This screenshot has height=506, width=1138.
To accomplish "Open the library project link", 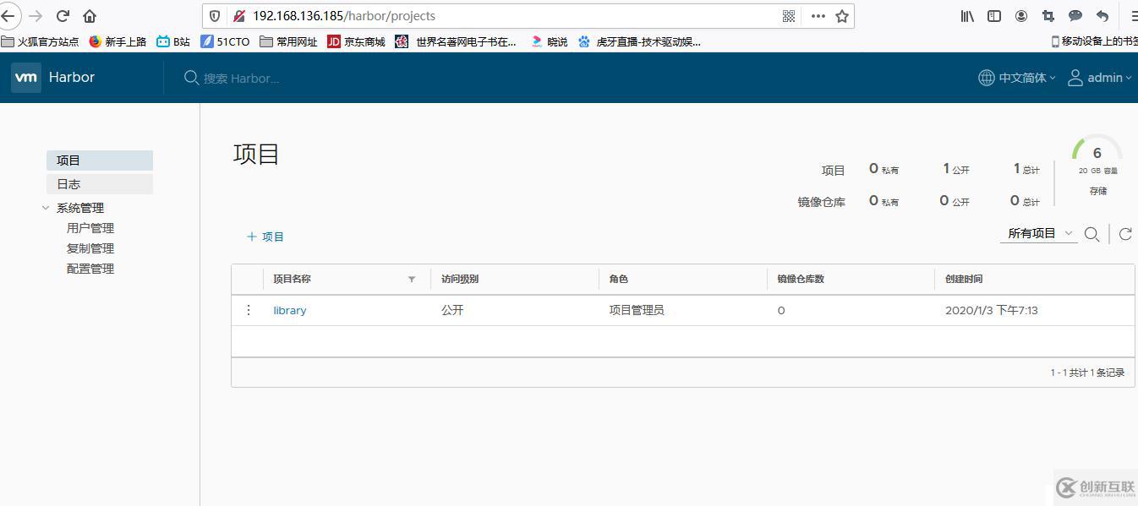I will coord(289,310).
